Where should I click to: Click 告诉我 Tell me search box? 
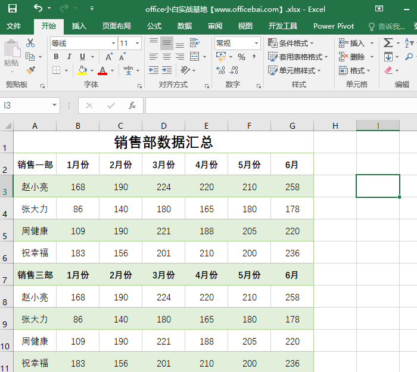[x=387, y=26]
